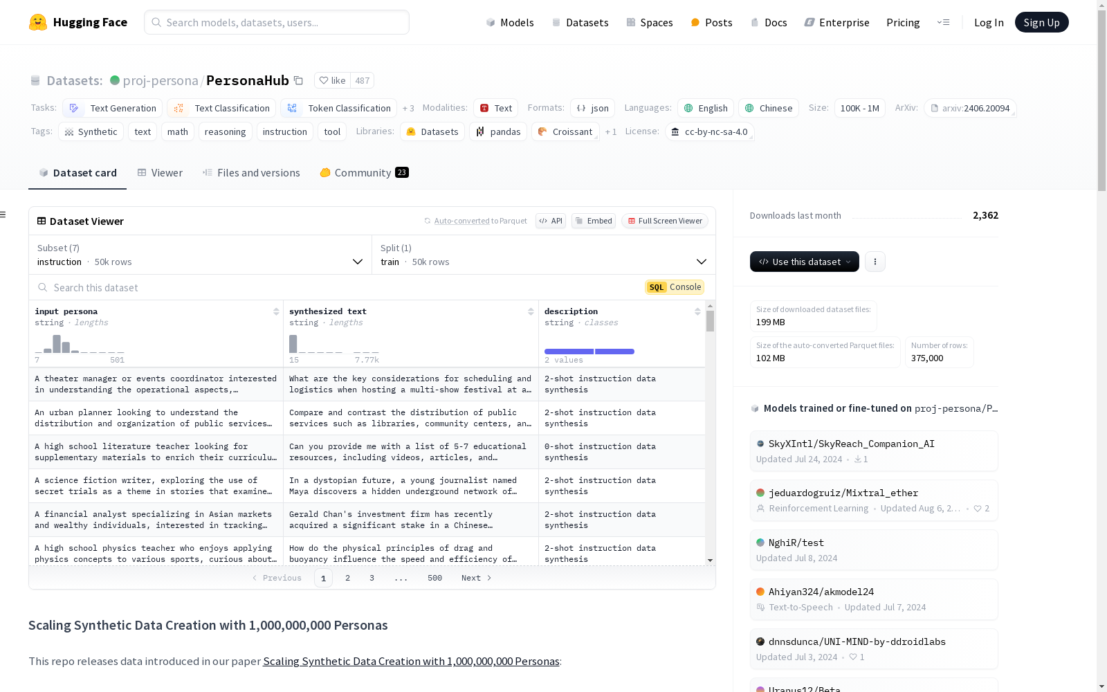
Task: Sort the input persona column
Action: 276,311
